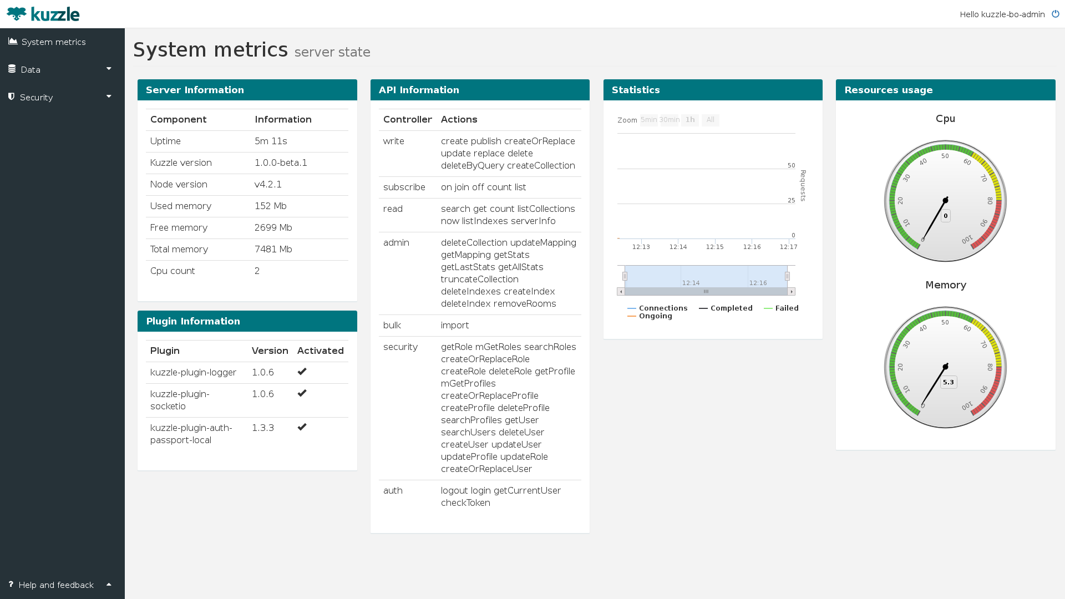Click the Uptime value 5m 11s

point(271,141)
